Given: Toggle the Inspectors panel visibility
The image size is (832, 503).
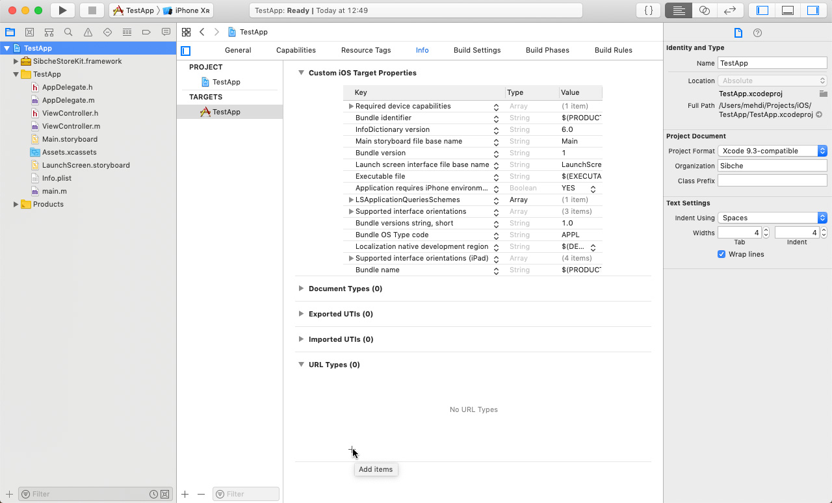Looking at the screenshot, I should coord(812,10).
